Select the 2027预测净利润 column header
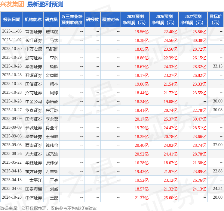The width and height of the screenshot is (224, 211). point(193,20)
